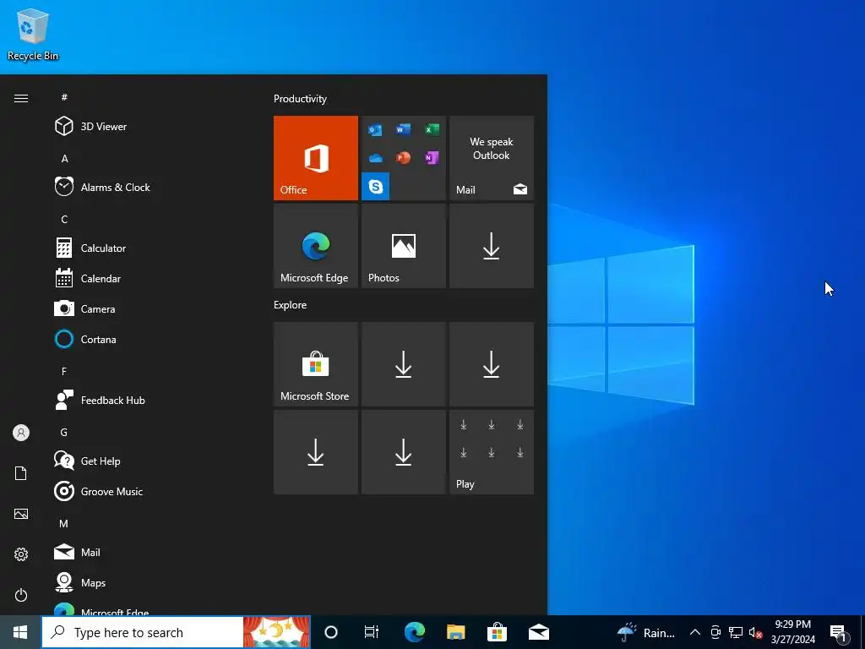Click the Windows Start button
The image size is (865, 649).
(x=20, y=632)
